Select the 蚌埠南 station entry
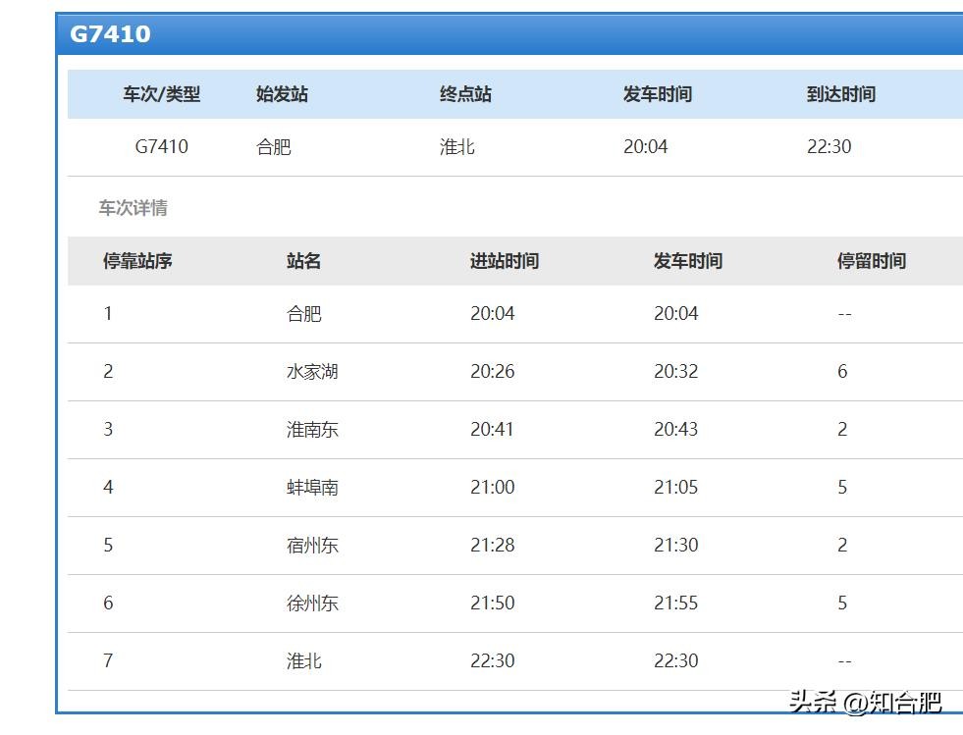The image size is (963, 735). (312, 488)
